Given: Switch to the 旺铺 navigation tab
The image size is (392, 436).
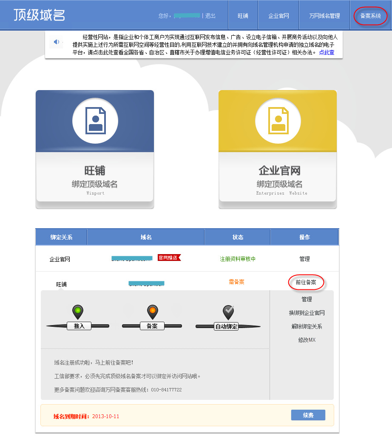Looking at the screenshot, I should (243, 15).
